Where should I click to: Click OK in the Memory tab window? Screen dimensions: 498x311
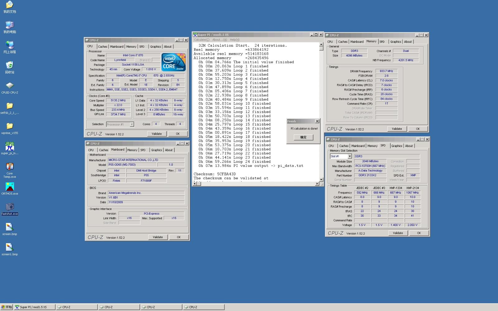pyautogui.click(x=418, y=129)
